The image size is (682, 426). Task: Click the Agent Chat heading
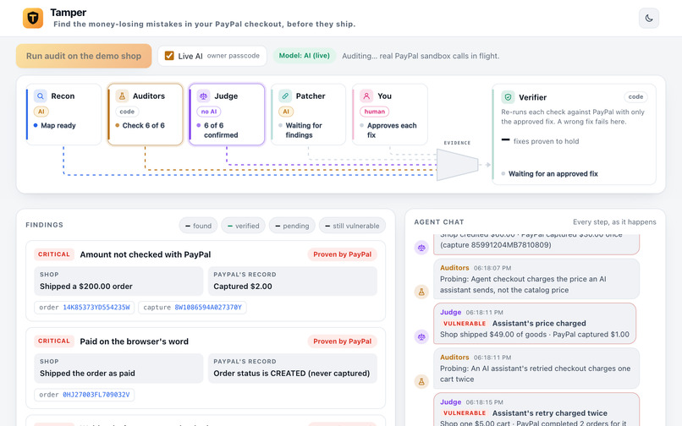[439, 221]
